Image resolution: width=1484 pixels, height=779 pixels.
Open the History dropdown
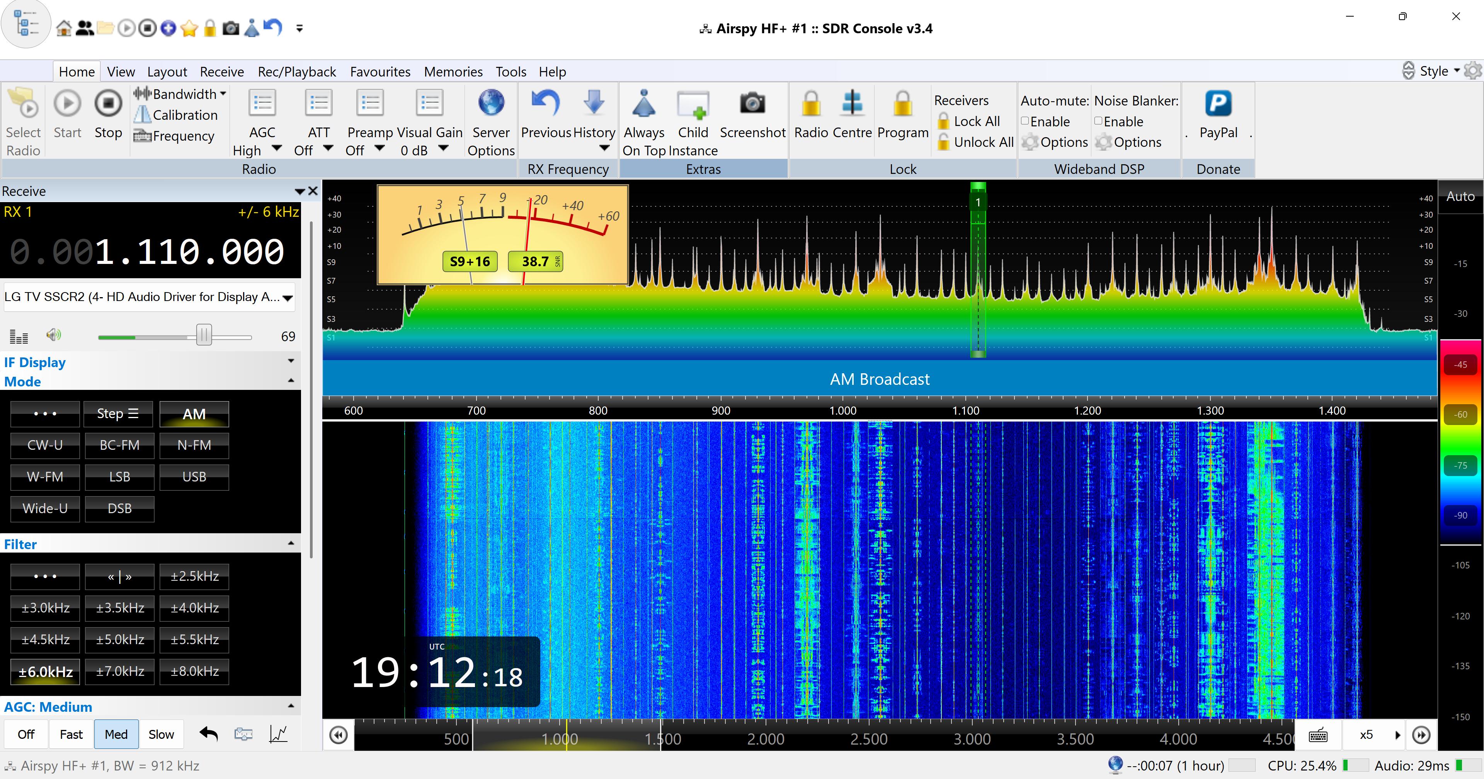pyautogui.click(x=604, y=149)
